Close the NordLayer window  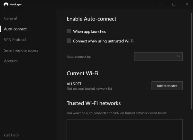point(187,4)
